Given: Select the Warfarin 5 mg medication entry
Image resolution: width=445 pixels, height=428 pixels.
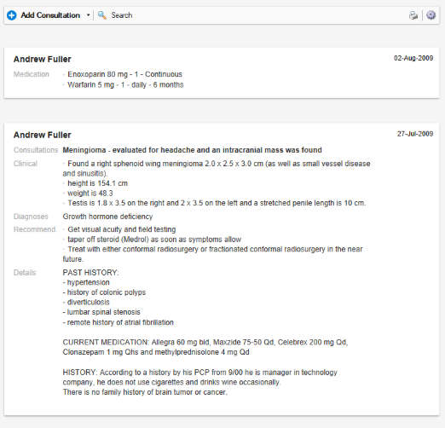Looking at the screenshot, I should tap(125, 84).
